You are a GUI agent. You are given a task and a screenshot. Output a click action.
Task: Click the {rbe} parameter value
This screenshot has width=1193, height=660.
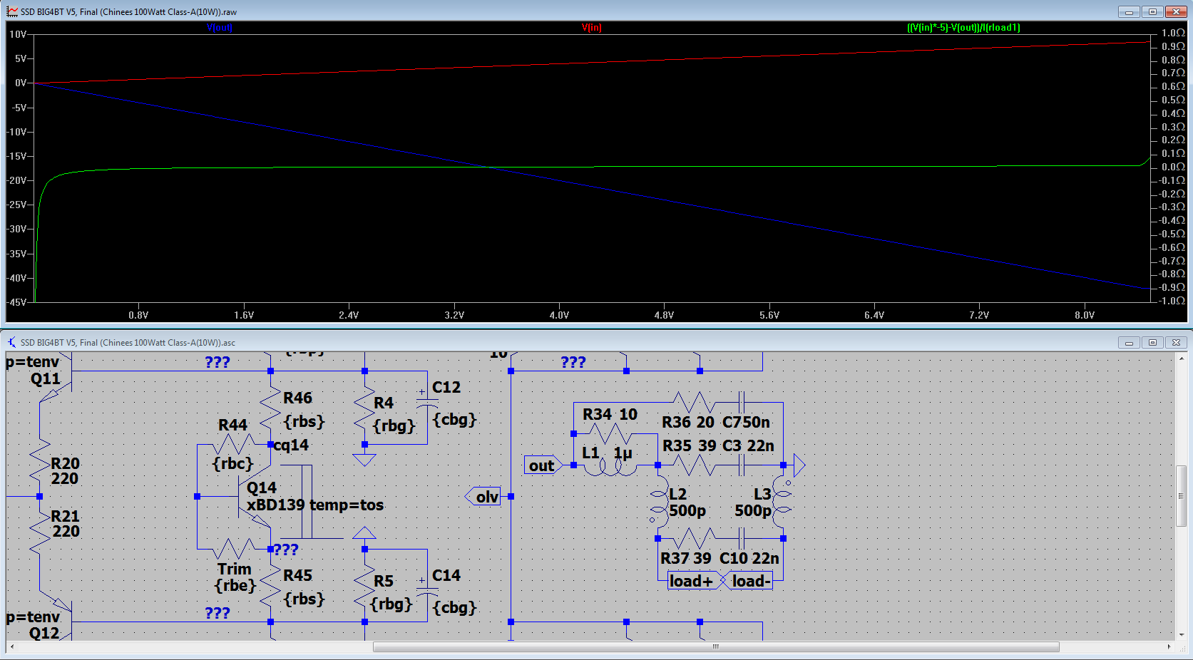coord(235,586)
